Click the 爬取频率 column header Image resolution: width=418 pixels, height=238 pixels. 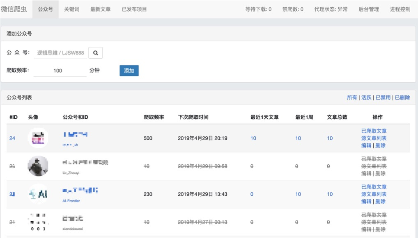[x=154, y=117]
